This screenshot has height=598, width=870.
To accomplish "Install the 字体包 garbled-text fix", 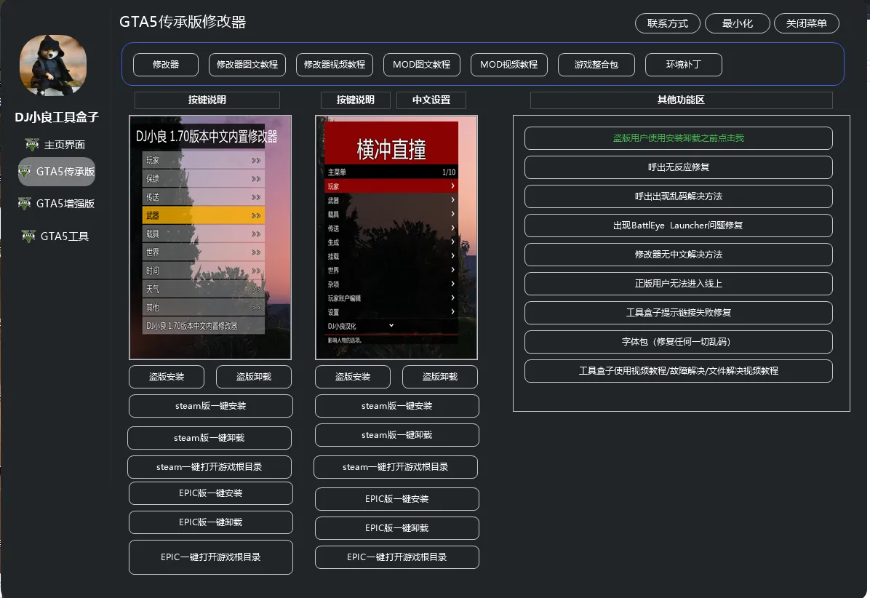I will pyautogui.click(x=678, y=342).
